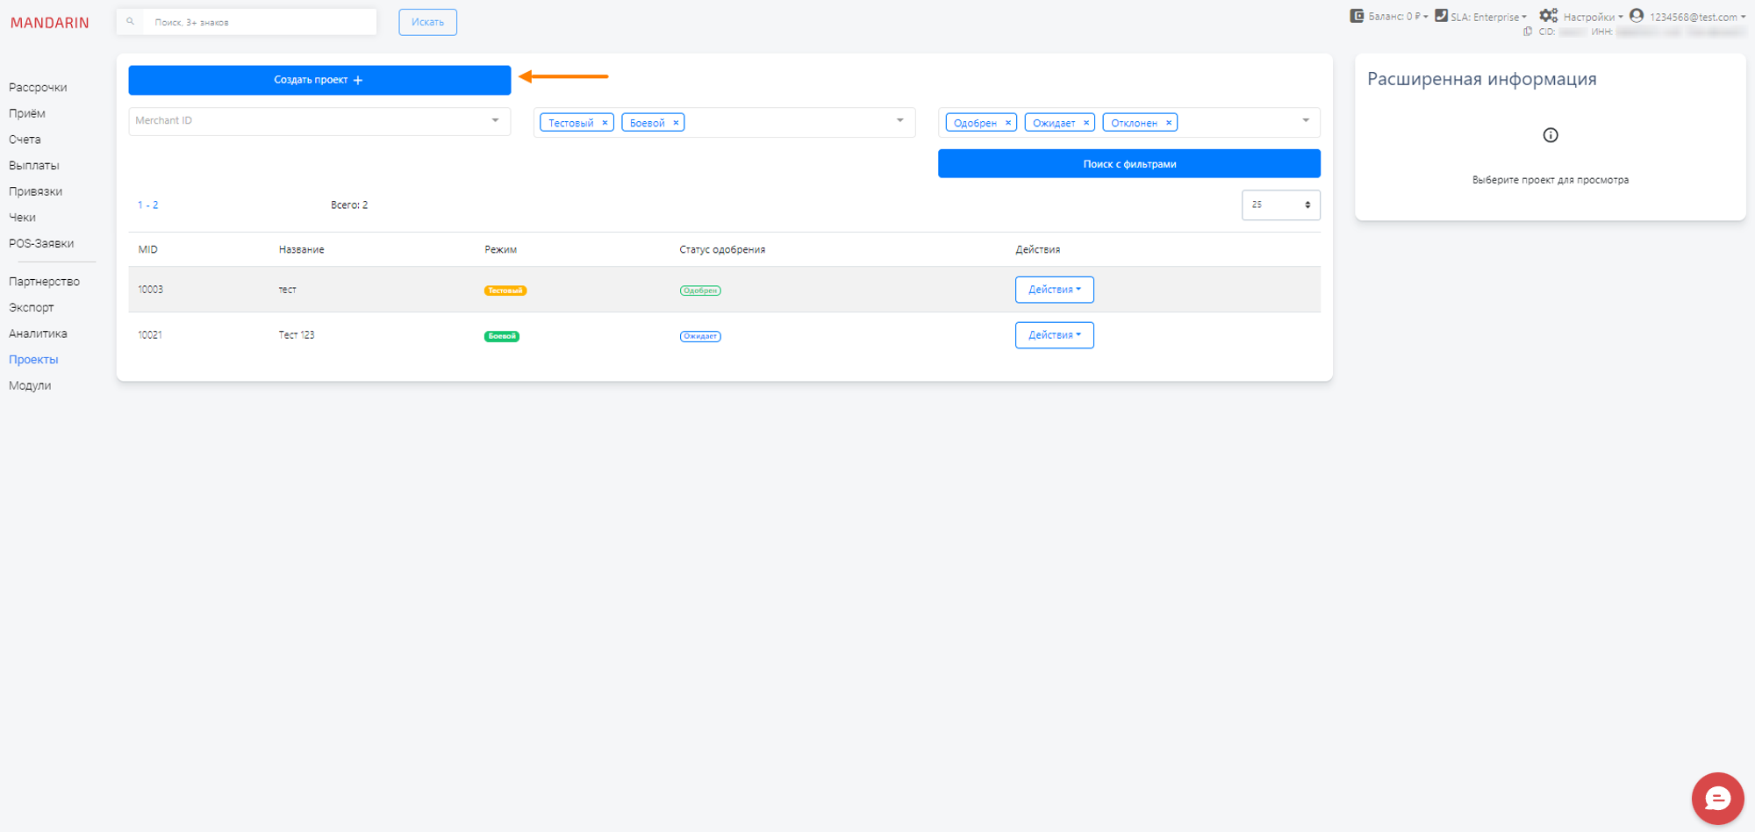This screenshot has height=832, width=1755.
Task: Click the Поиск с фильтрами button
Action: 1128,164
